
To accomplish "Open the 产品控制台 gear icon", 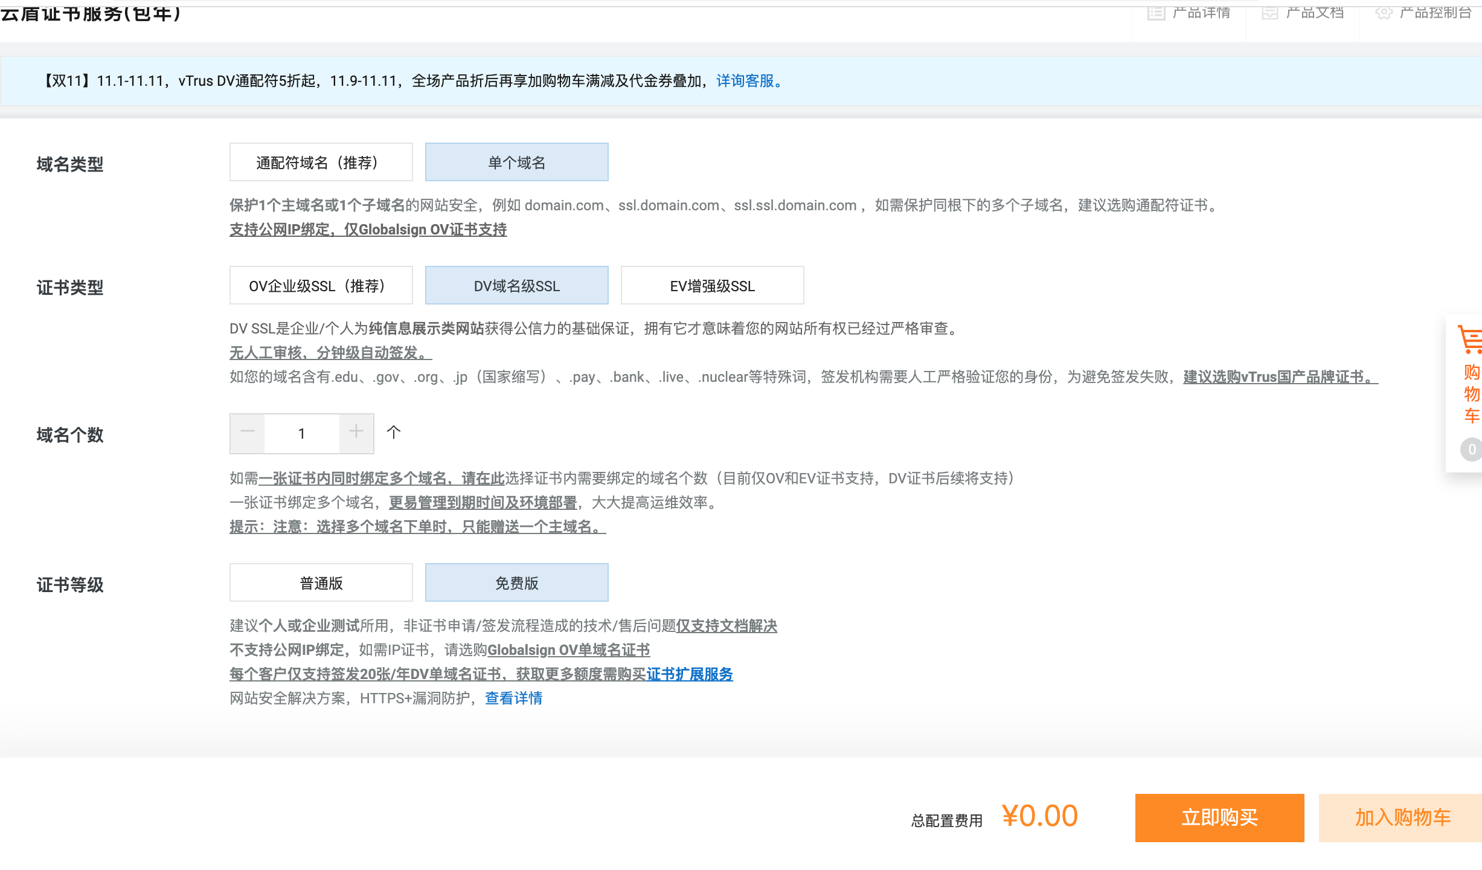I will tap(1384, 12).
